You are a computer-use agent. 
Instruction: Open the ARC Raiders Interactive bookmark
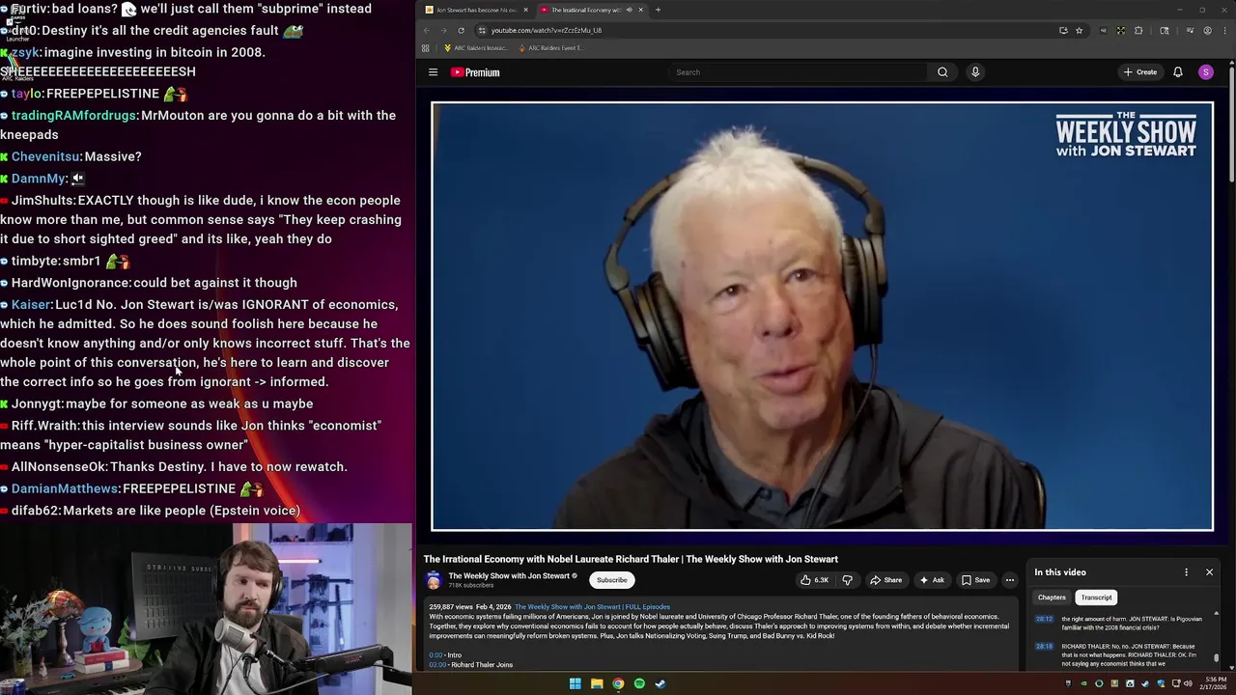[x=475, y=47]
